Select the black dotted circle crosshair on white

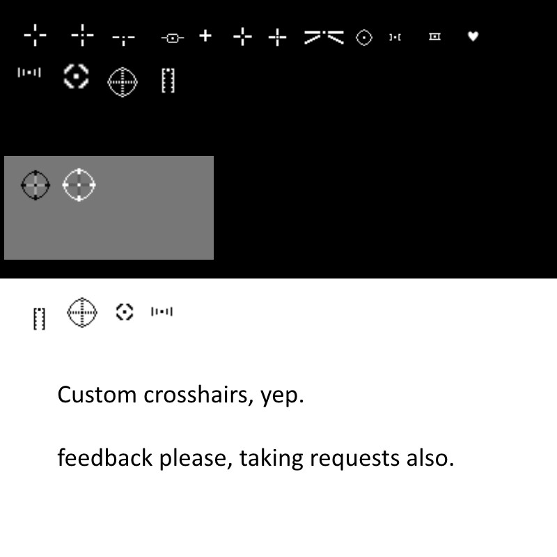pyautogui.click(x=82, y=312)
